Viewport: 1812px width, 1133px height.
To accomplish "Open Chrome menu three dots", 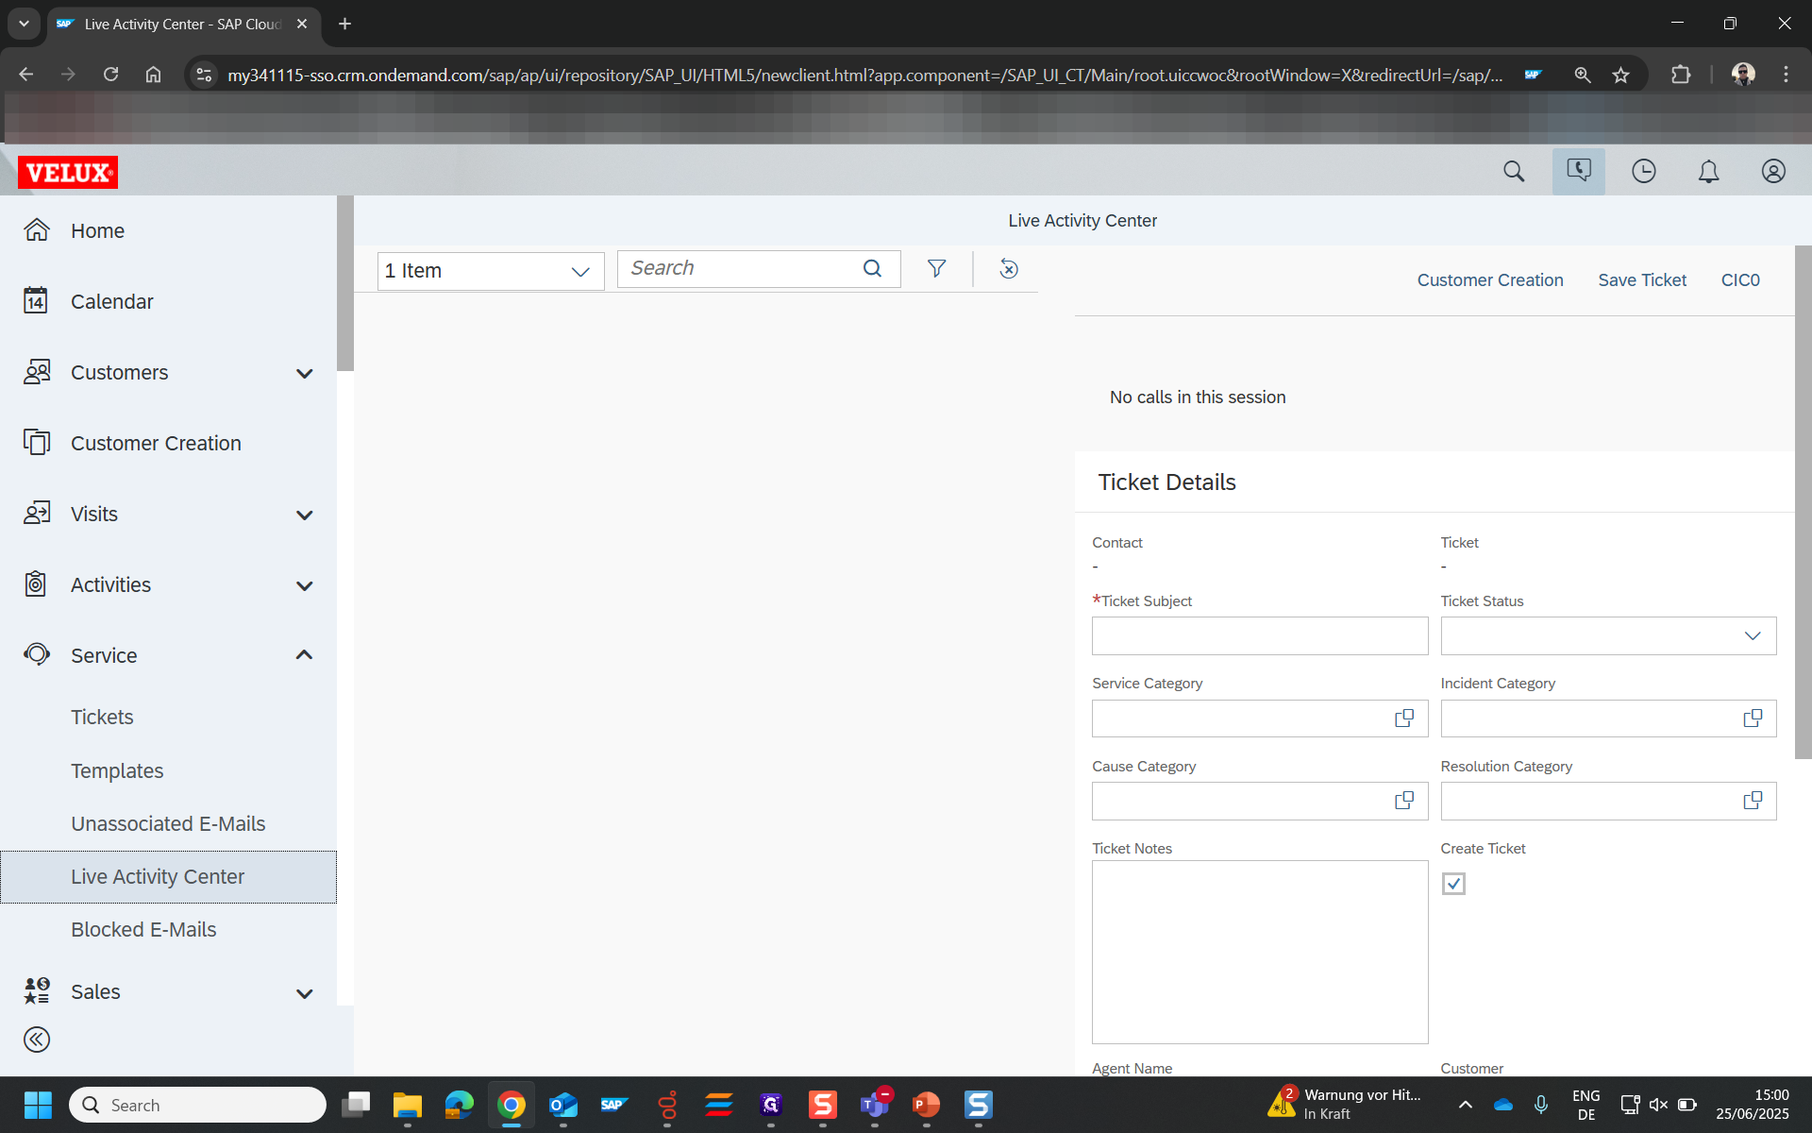I will (x=1786, y=75).
